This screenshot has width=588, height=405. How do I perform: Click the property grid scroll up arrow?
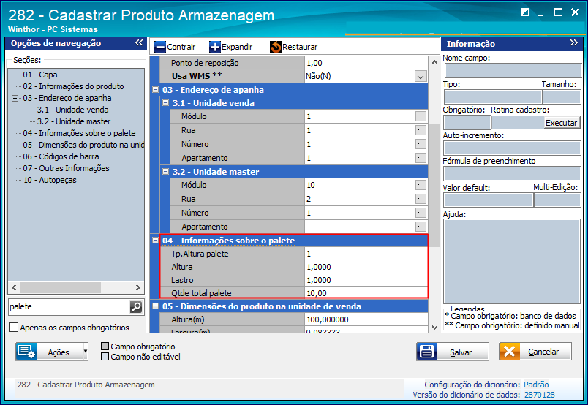click(x=434, y=62)
